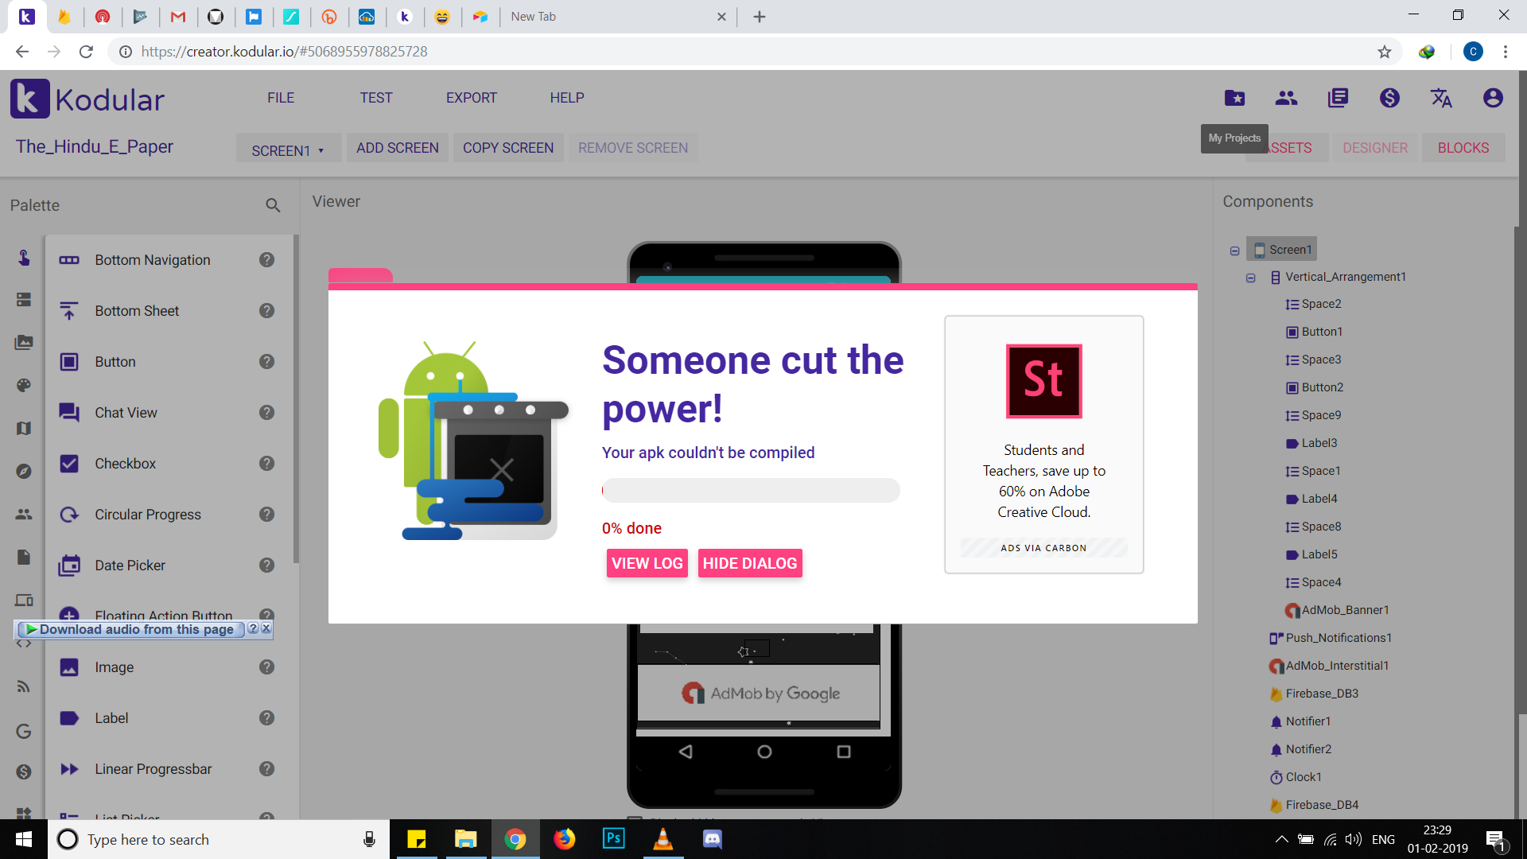Click the Adobe Stock ad thumbnail

[1044, 381]
